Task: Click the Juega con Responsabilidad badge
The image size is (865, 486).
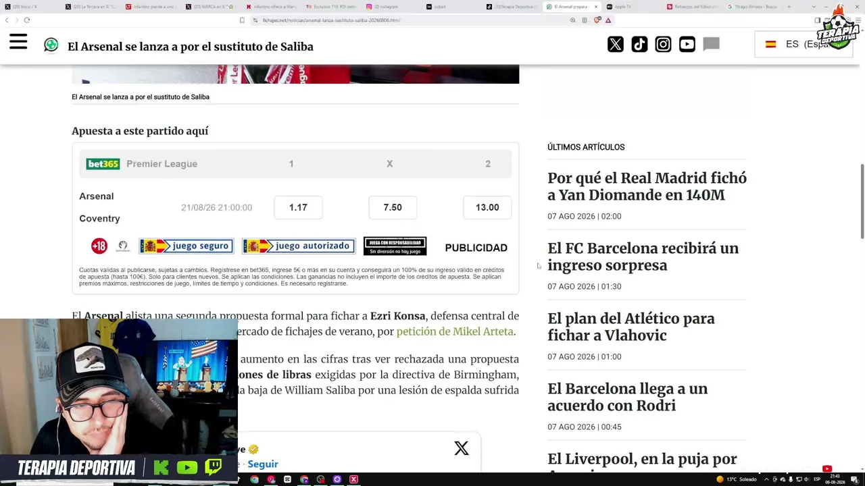Action: [395, 246]
